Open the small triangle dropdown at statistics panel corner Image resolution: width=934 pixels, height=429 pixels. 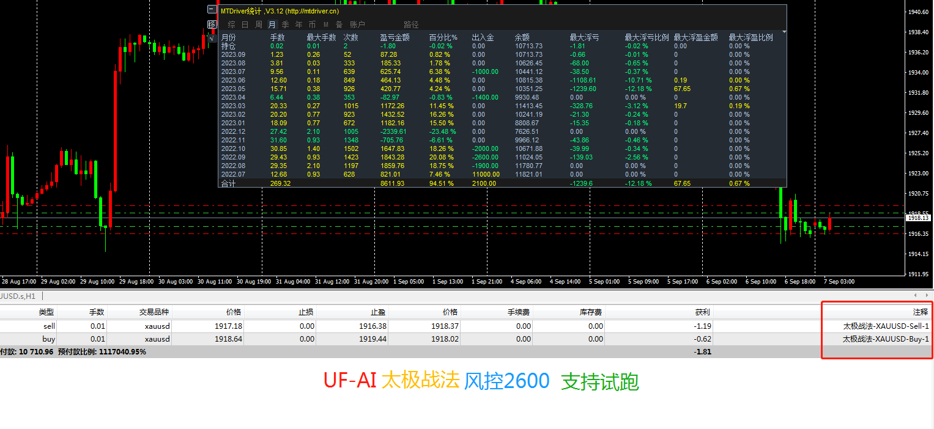(784, 31)
